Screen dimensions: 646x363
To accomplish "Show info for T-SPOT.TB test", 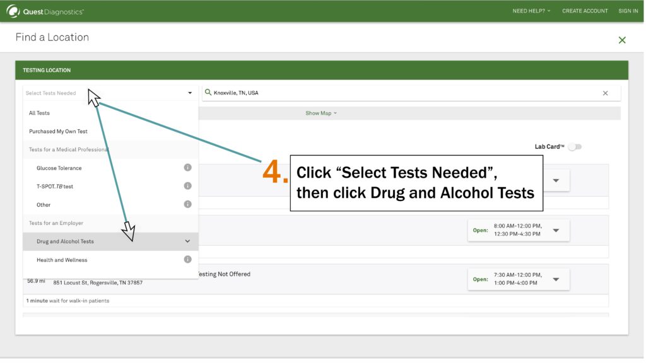I will pos(187,186).
